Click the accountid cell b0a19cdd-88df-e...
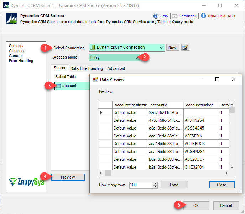Viewport: 245px width, 214px height. (166, 159)
